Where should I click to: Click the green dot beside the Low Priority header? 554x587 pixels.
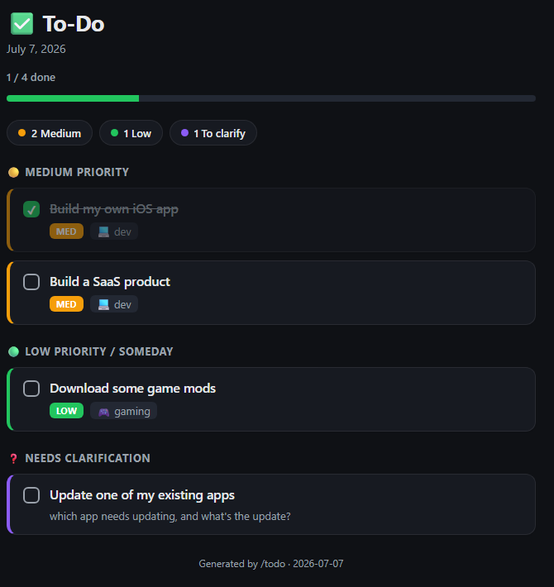(x=13, y=351)
